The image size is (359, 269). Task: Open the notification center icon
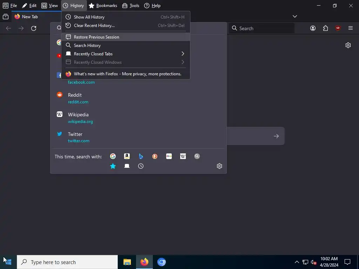[x=347, y=262]
